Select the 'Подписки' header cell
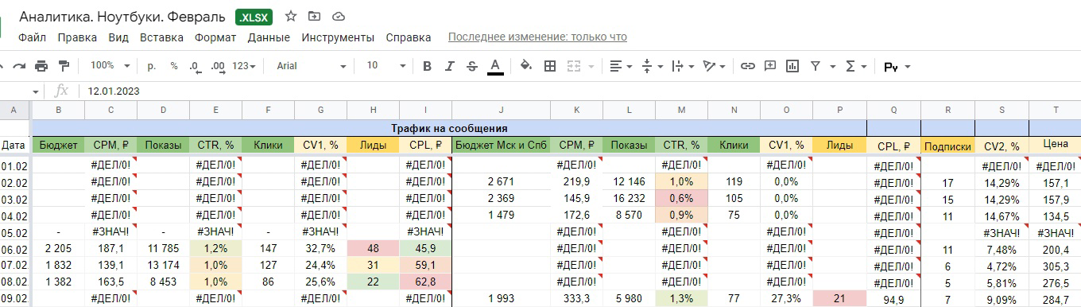The height and width of the screenshot is (307, 1081). (947, 146)
